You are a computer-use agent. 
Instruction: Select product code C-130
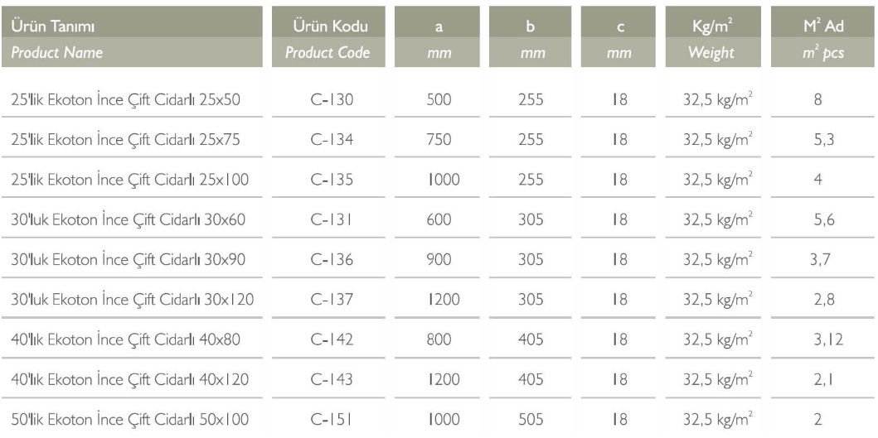[332, 100]
